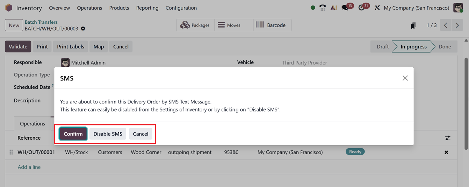Viewport: 469px width, 187px height.
Task: Open column settings adjust icon
Action: (x=448, y=138)
